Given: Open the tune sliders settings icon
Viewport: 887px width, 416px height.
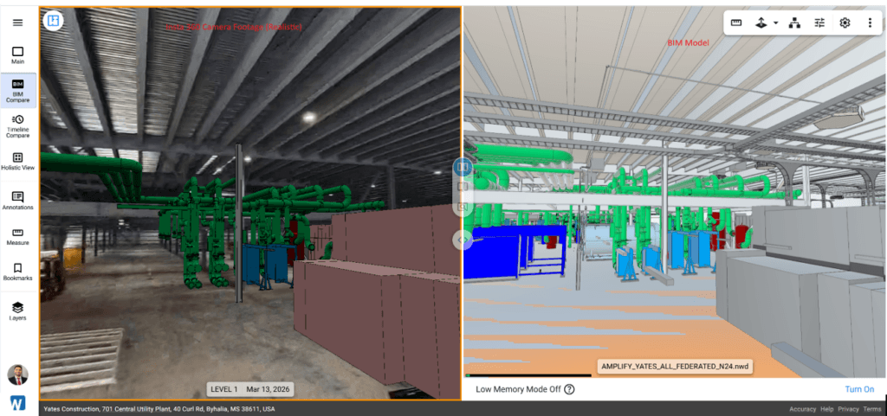Looking at the screenshot, I should [x=819, y=23].
